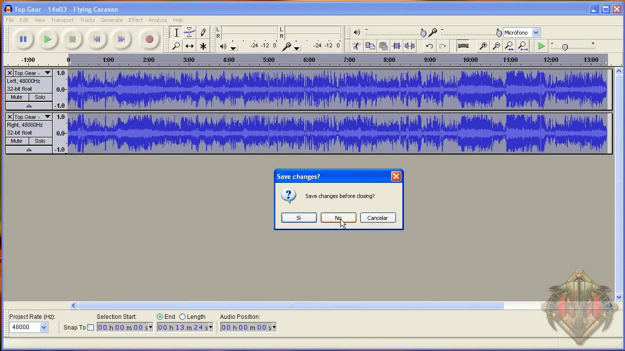Click No in Save changes dialog
The image size is (625, 351).
338,218
